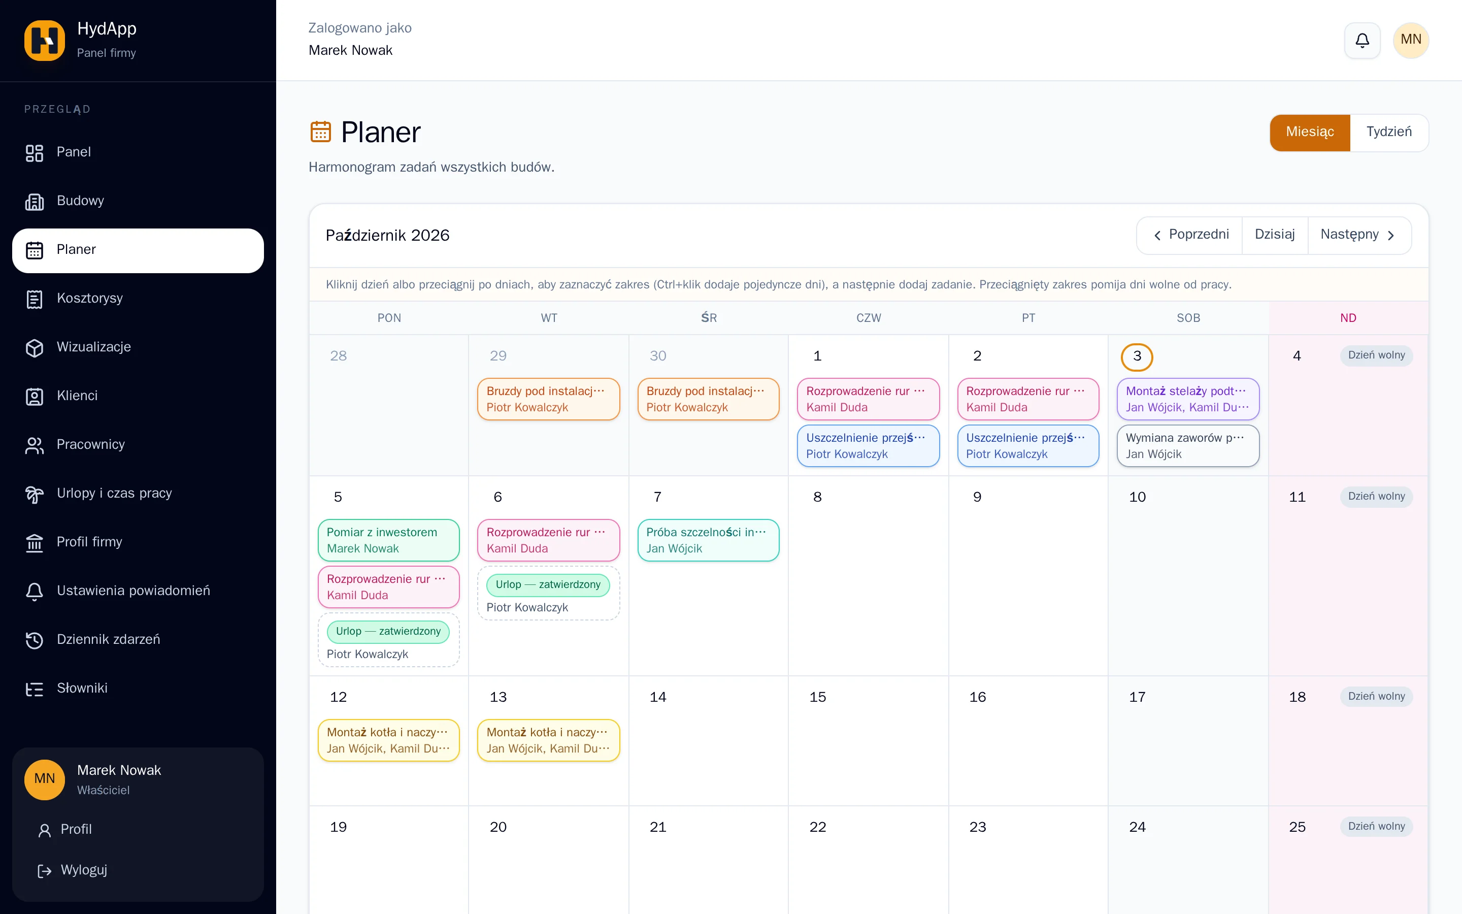Open Montaż kotła task on day 13
The image size is (1462, 914).
tap(548, 740)
